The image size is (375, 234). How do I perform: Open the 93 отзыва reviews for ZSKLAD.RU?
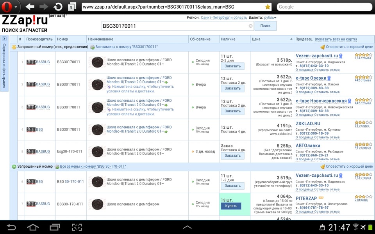[x=362, y=126]
